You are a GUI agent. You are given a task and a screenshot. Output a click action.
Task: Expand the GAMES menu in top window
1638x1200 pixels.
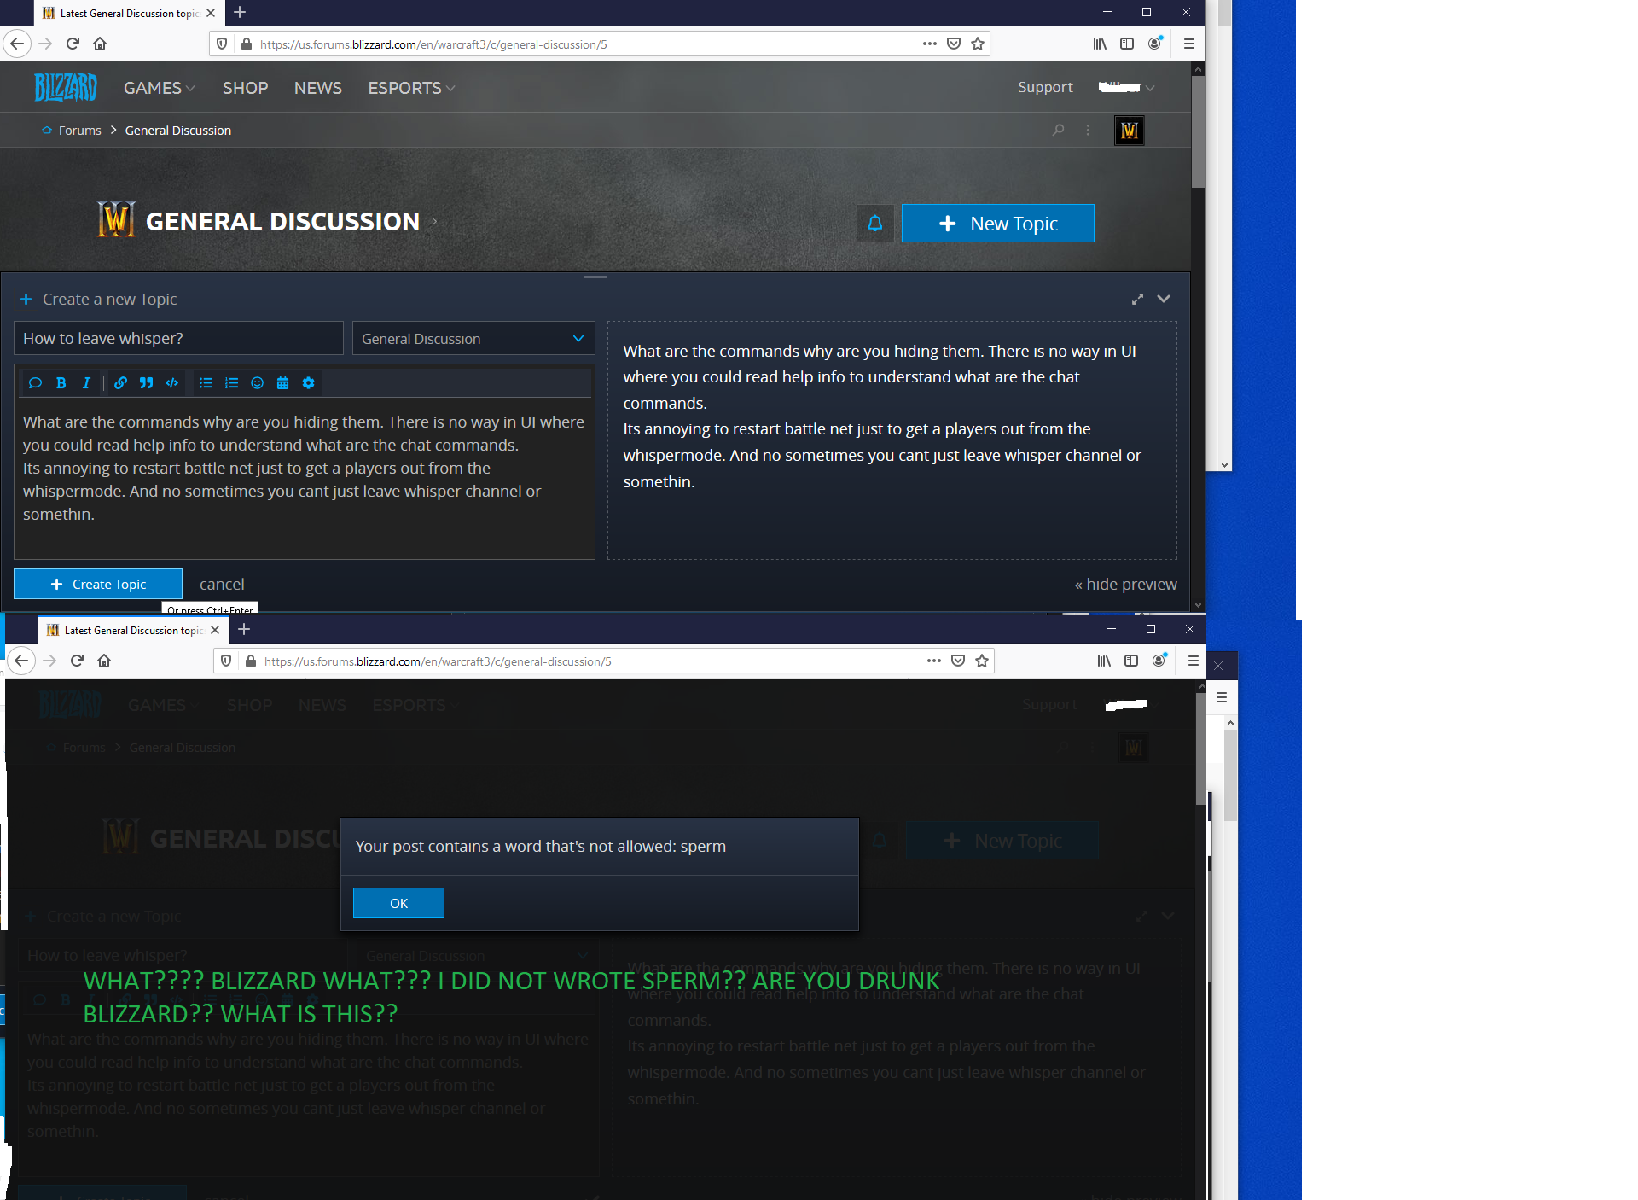[x=160, y=88]
